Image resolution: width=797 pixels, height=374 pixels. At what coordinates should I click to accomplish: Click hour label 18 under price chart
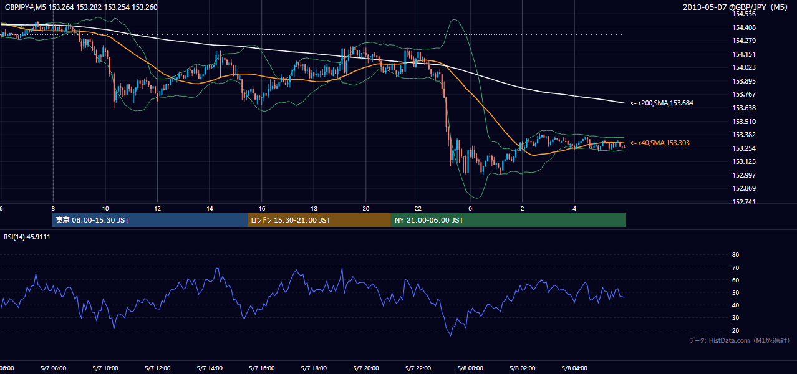tap(314, 208)
